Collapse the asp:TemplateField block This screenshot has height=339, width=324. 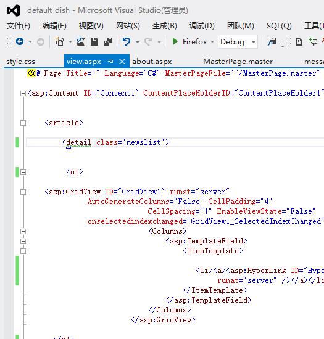tap(23, 241)
